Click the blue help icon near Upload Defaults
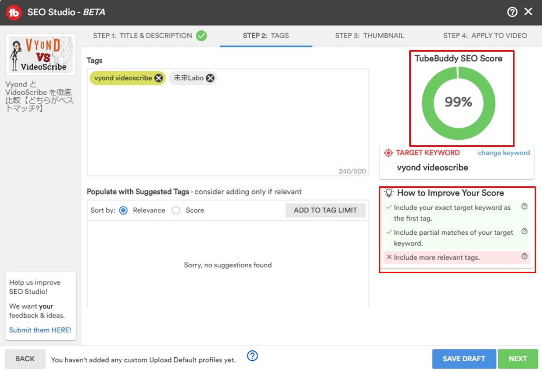542x372 pixels. click(252, 356)
